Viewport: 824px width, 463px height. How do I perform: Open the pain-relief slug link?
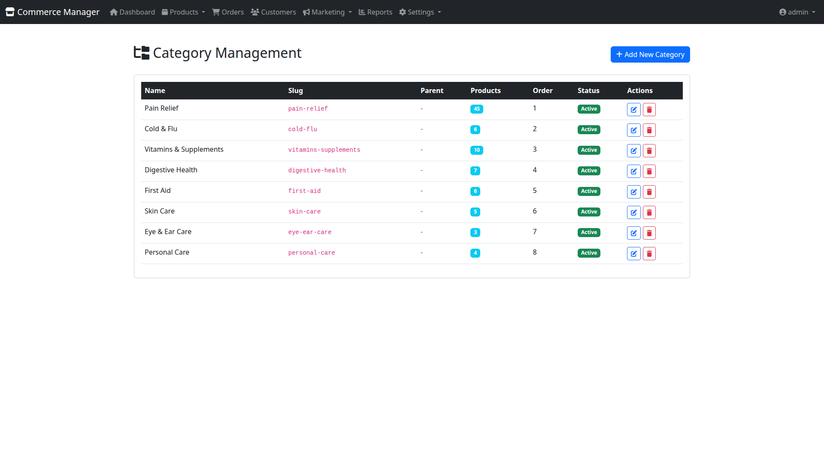(308, 108)
